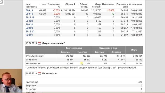The height and width of the screenshot is (93, 165).
Task: Click the back arrow icon at top-left corner
Action: [1, 2]
